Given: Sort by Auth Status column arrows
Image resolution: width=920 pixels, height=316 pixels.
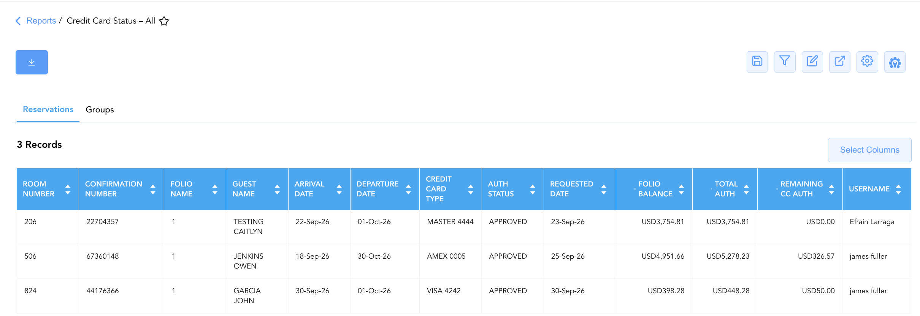Looking at the screenshot, I should (533, 189).
